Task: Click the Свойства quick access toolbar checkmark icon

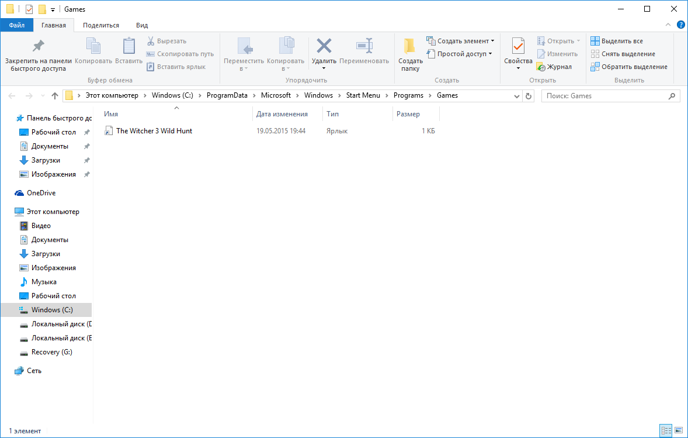Action: coord(29,9)
